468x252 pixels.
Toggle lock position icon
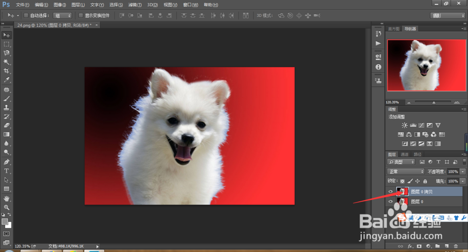coord(417,181)
